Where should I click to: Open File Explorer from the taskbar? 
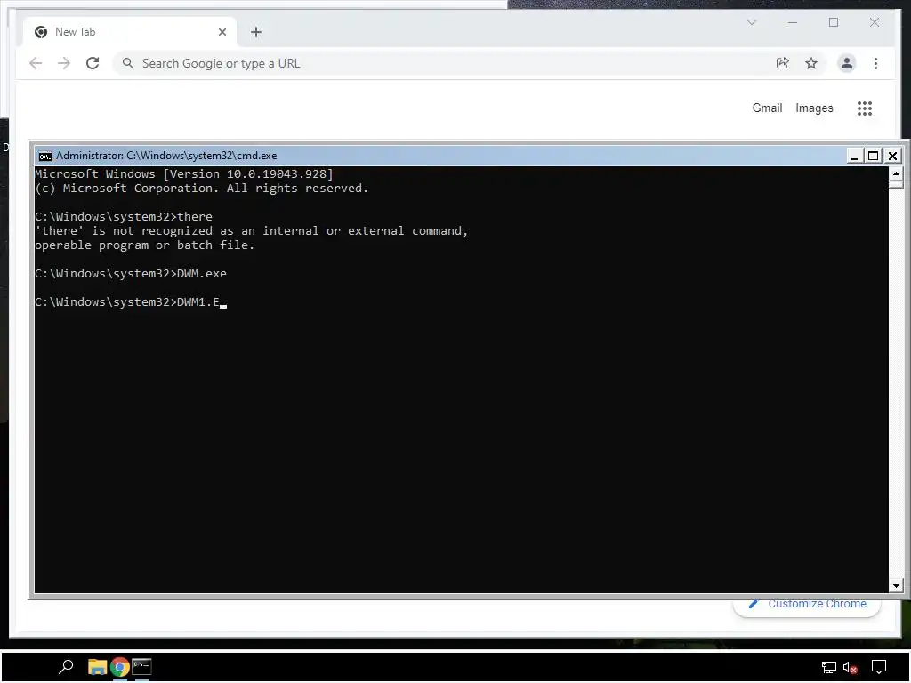pyautogui.click(x=96, y=667)
